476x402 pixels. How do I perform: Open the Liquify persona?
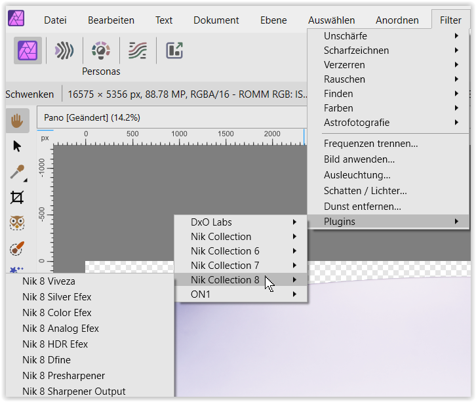click(64, 50)
